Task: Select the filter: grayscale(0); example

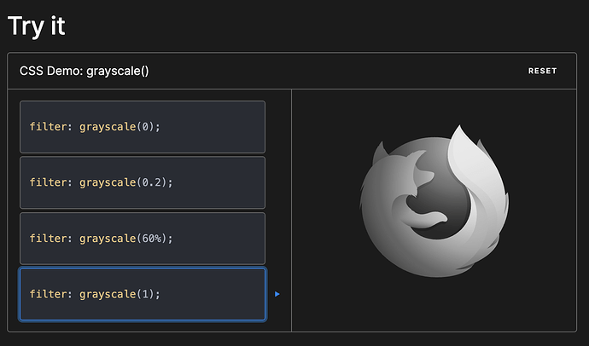Action: point(143,127)
